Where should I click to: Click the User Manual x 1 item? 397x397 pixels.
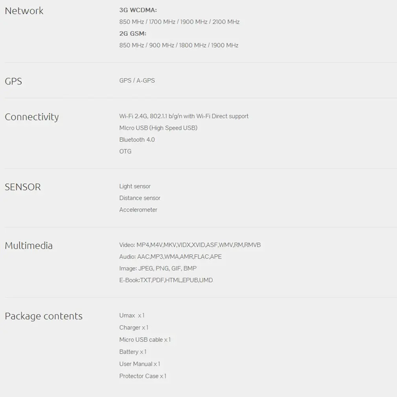pyautogui.click(x=140, y=364)
